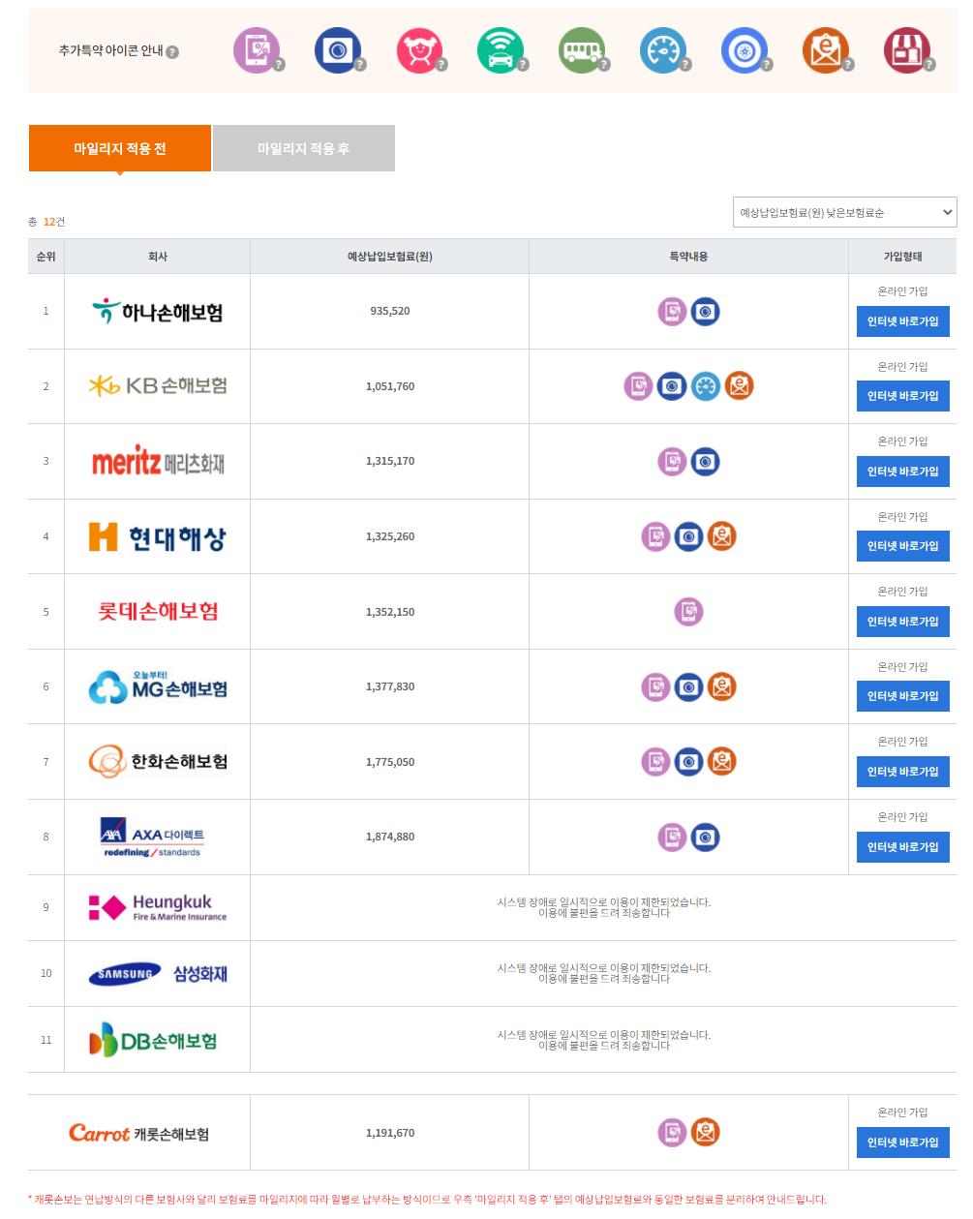Click the 순위 column header
This screenshot has height=1219, width=973.
(x=46, y=257)
